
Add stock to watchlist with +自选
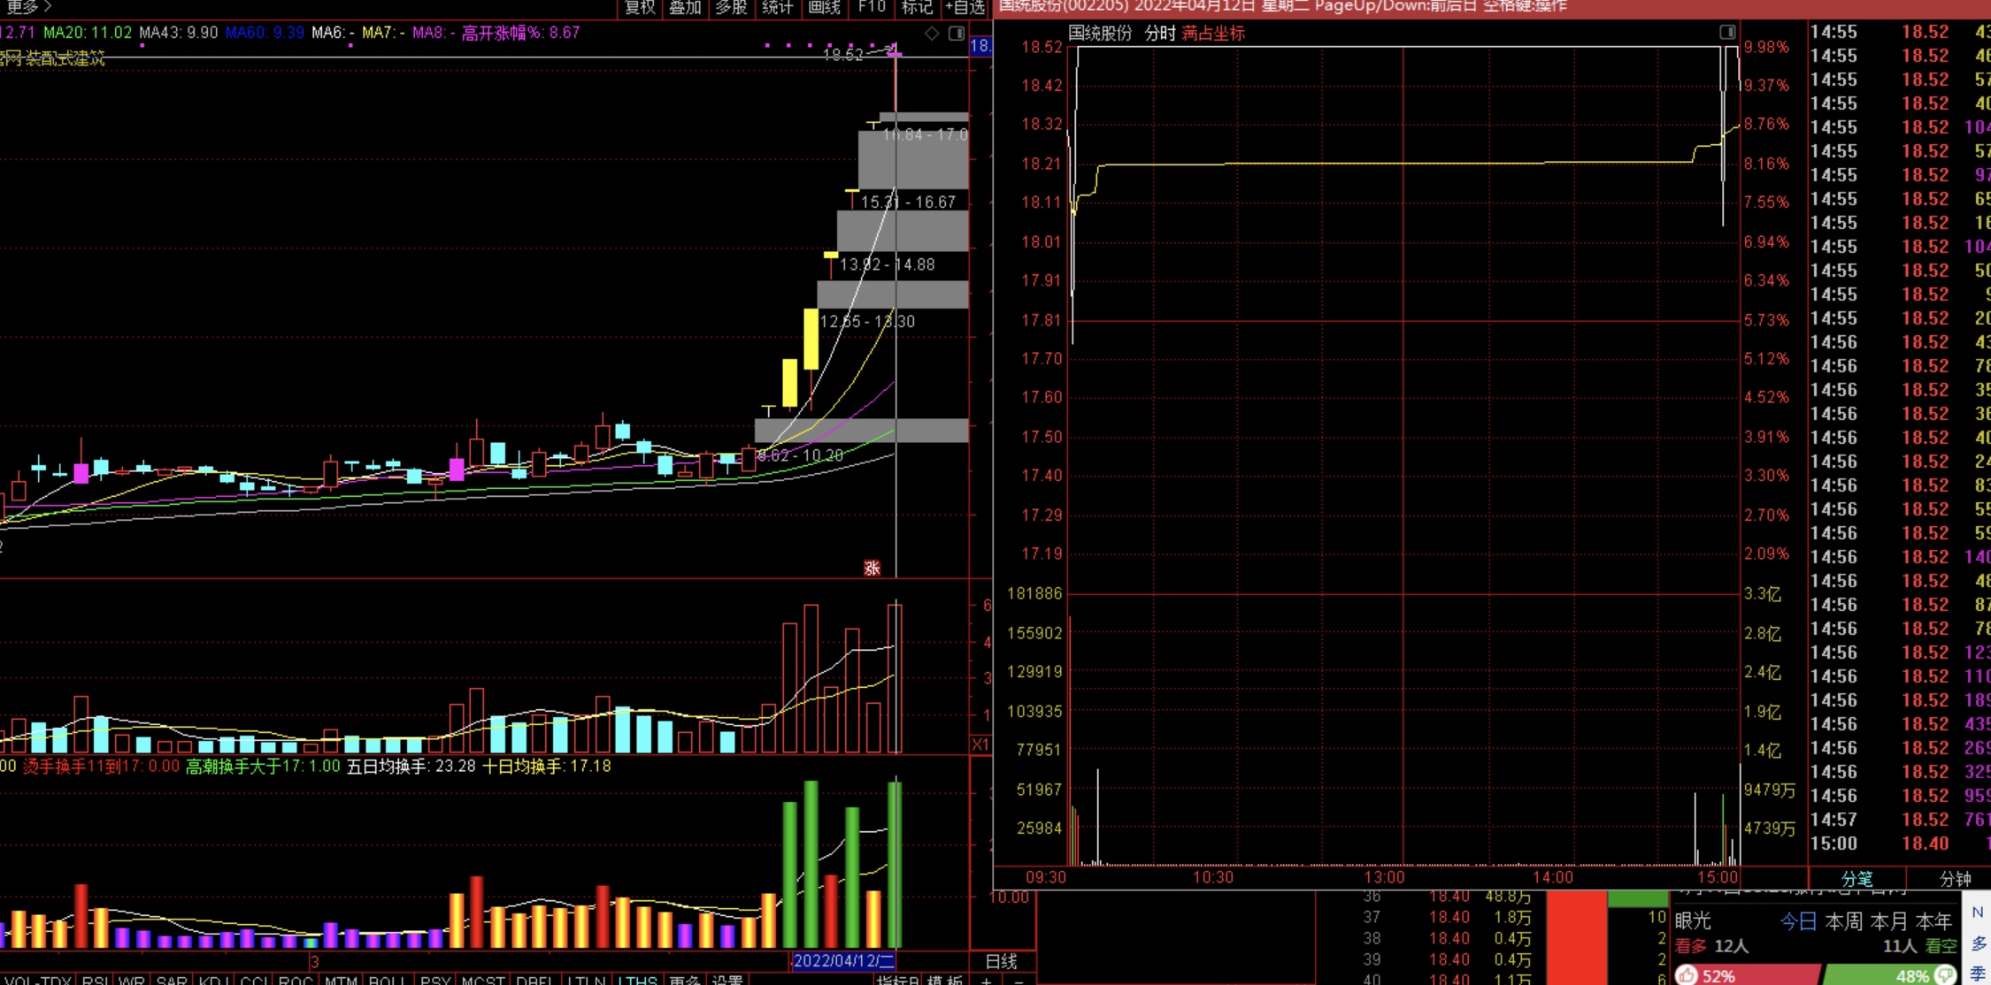[965, 8]
